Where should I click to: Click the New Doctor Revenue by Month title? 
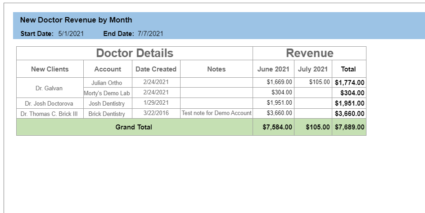[76, 20]
